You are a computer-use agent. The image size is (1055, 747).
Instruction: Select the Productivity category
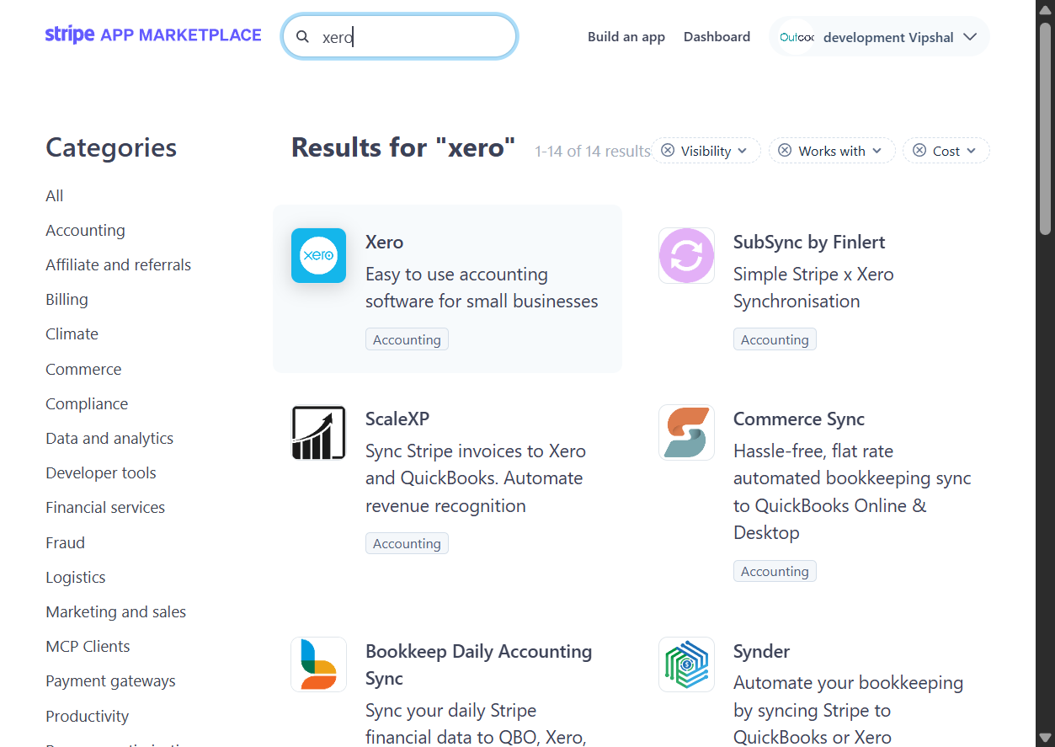pos(87,717)
